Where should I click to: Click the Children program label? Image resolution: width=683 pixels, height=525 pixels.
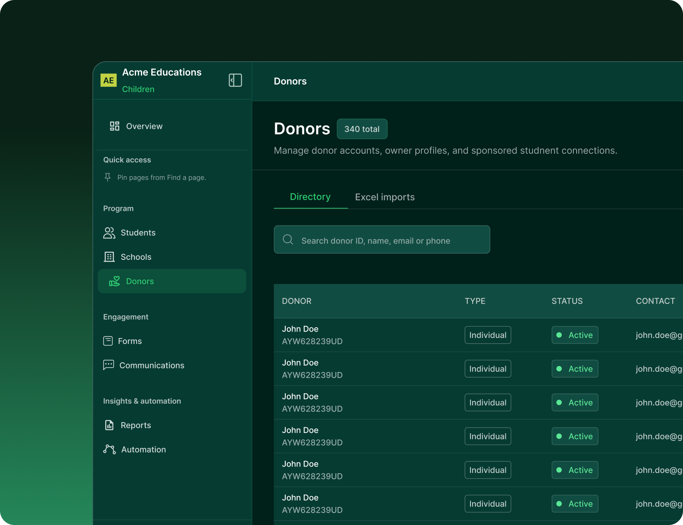click(138, 89)
